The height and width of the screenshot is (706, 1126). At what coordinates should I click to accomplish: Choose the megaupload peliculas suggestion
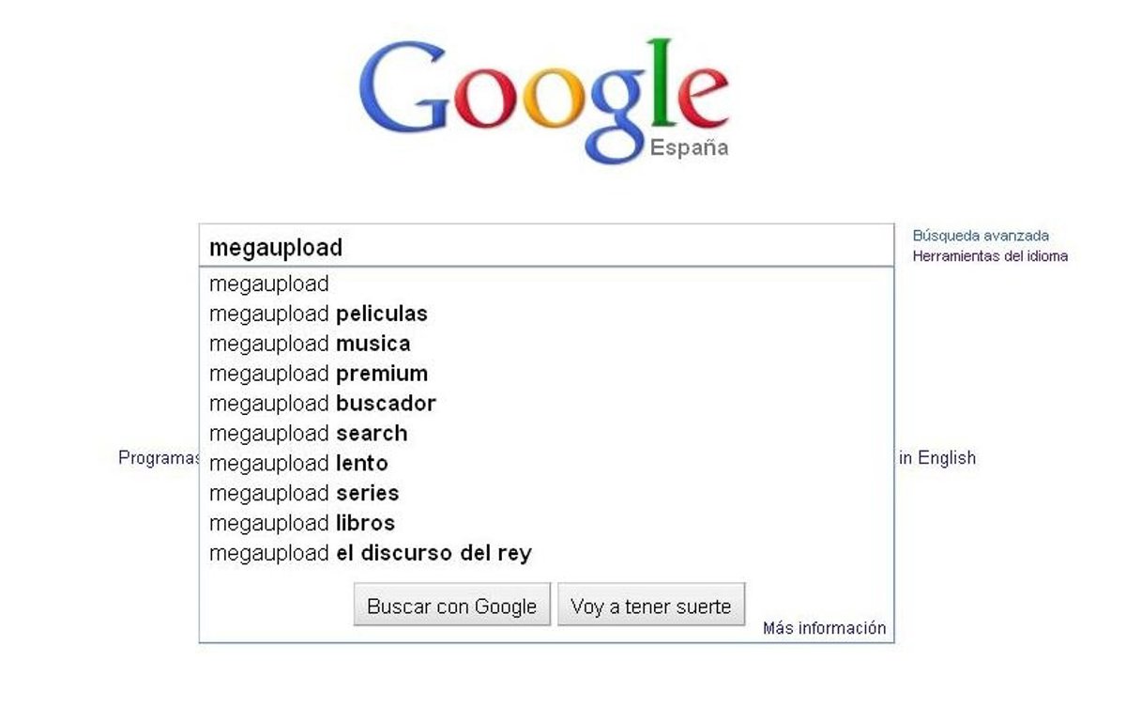pos(318,314)
